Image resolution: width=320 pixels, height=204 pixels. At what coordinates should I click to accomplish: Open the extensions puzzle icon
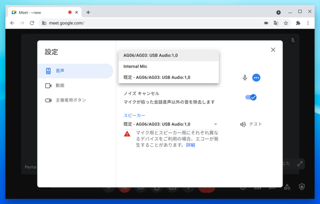tap(298, 23)
